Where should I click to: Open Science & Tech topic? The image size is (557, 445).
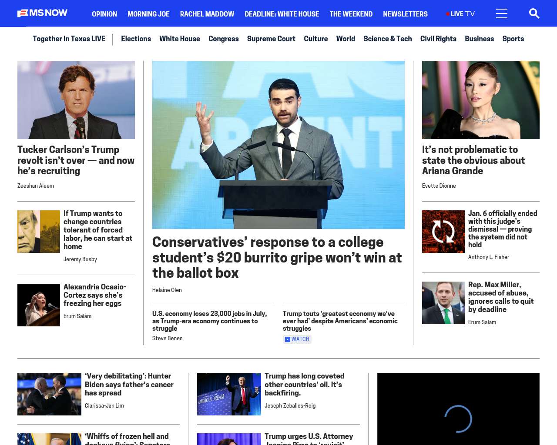click(x=388, y=39)
